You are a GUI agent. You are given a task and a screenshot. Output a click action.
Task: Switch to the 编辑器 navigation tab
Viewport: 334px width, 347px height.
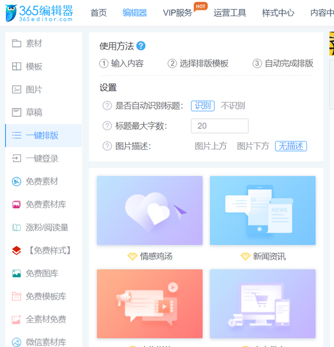pos(135,13)
